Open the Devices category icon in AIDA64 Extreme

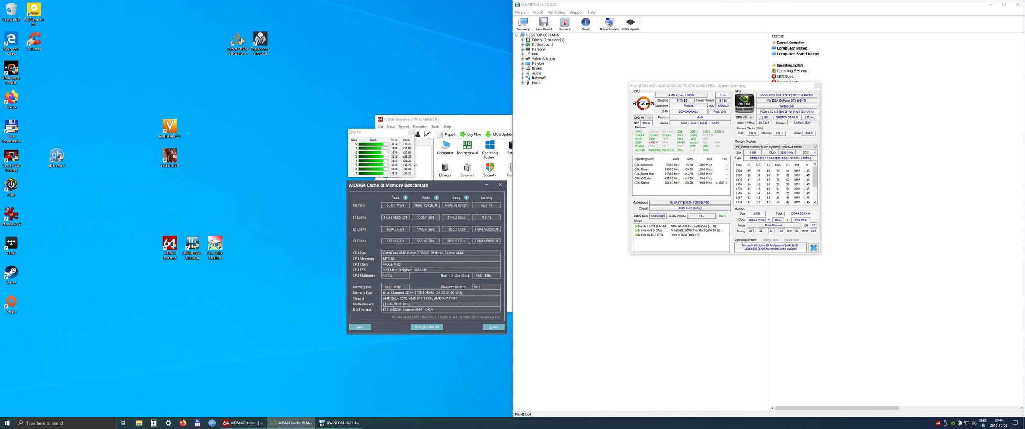(445, 170)
